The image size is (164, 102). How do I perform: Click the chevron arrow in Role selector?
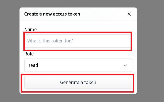[125, 65]
